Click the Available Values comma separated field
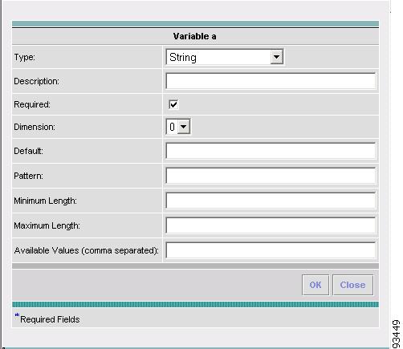The width and height of the screenshot is (403, 349). tap(271, 250)
